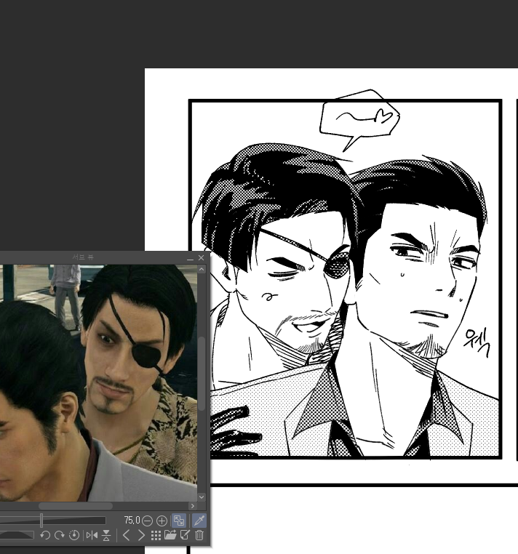The width and height of the screenshot is (518, 554).
Task: Open image list grid in Sub View
Action: click(156, 536)
